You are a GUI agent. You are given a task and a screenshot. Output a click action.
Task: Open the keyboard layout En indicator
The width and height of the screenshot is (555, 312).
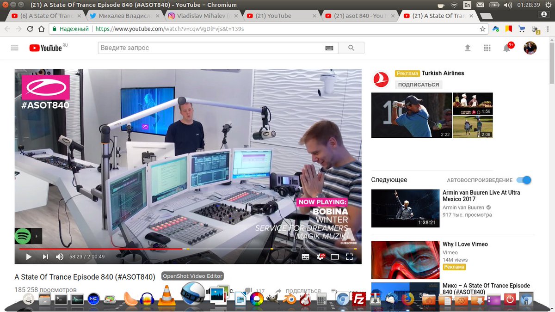[x=468, y=5]
